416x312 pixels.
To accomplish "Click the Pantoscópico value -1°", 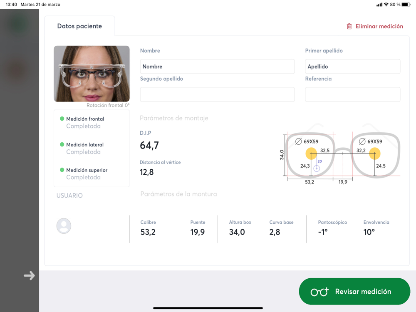I will click(323, 232).
